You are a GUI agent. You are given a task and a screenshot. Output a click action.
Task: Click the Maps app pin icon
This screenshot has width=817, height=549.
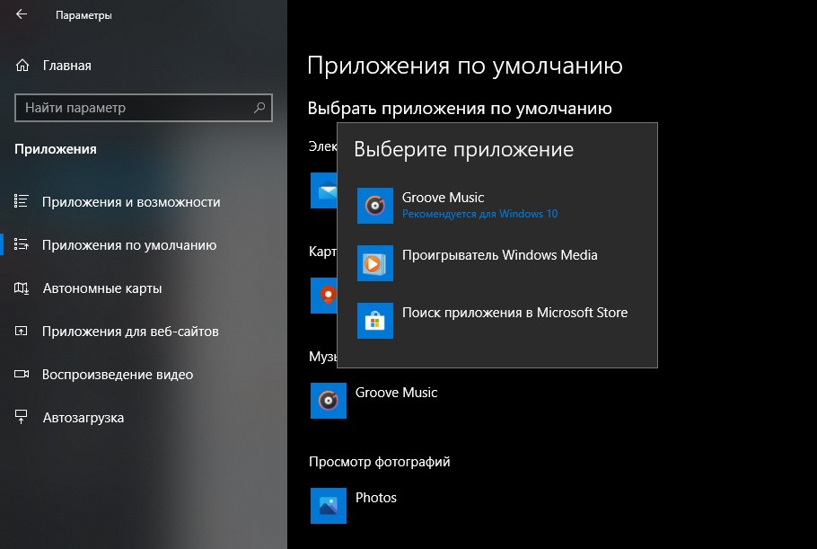point(323,296)
